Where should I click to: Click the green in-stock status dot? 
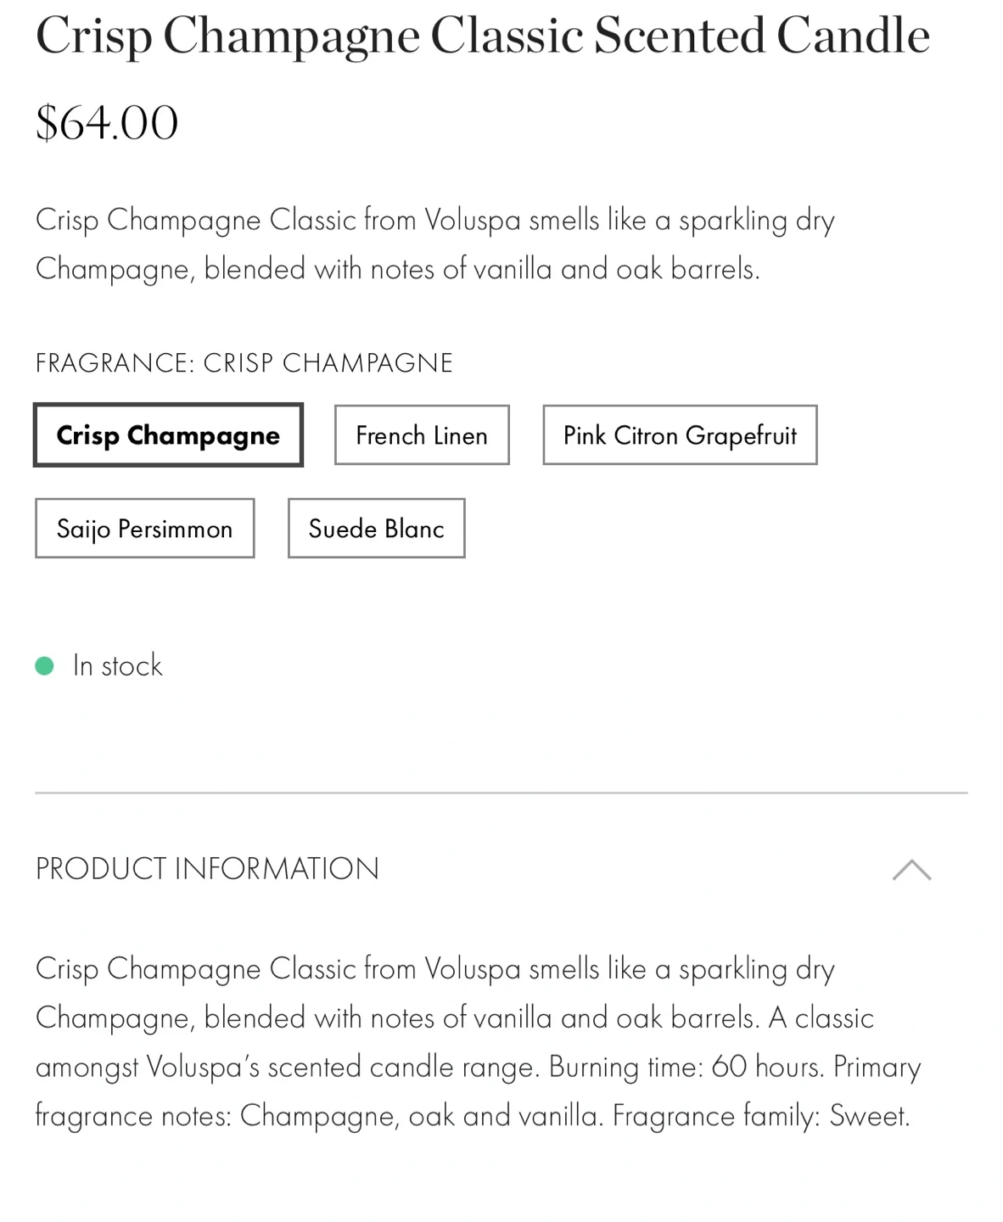45,666
